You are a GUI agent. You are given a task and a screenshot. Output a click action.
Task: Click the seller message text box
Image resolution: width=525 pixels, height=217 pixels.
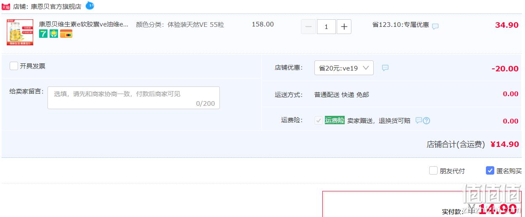coord(134,98)
